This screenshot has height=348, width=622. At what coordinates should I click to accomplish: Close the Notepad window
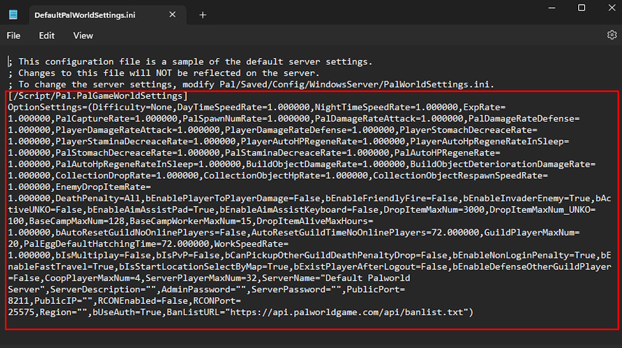pyautogui.click(x=612, y=7)
